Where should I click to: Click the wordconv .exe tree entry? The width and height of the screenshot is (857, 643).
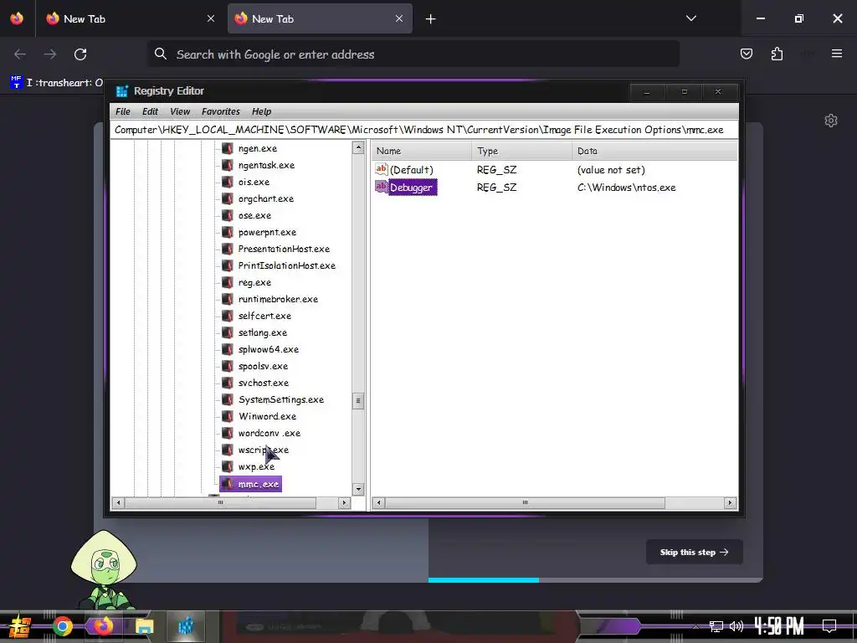pyautogui.click(x=269, y=433)
